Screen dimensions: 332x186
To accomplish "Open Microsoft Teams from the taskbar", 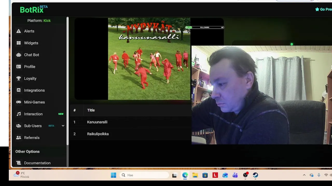I will pos(235,175).
